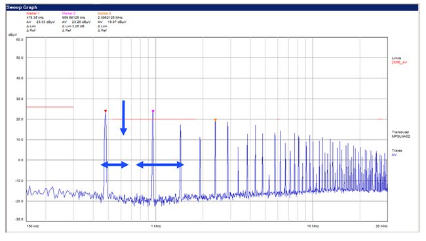Click the MPSLNA02 transducer label
The width and height of the screenshot is (426, 241).
pos(400,137)
